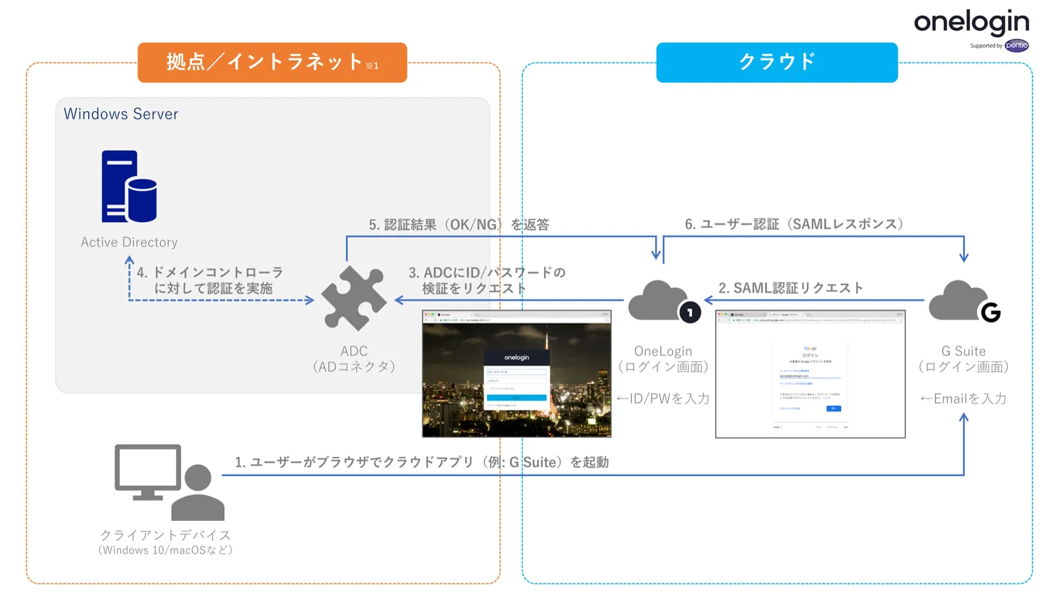The image size is (1064, 600).
Task: Click the G Suite cloud icon
Action: [963, 301]
